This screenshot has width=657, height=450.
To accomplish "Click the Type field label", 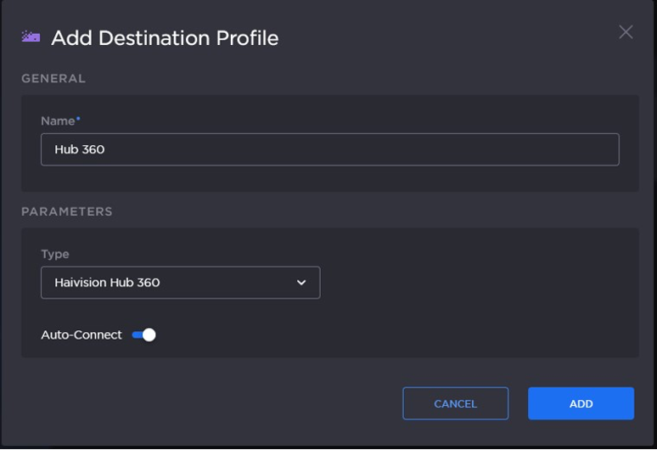I will coord(55,254).
